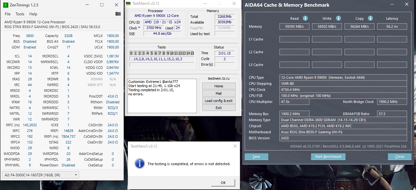This screenshot has height=190, width=416.
Task: Click the TestMem5 Clock value 3700 MHz
Action: click(153, 28)
